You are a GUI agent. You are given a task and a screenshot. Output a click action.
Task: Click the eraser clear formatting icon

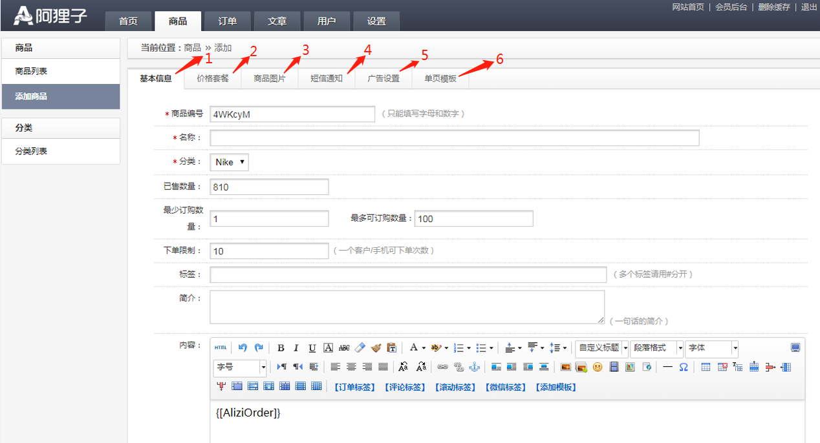(x=360, y=347)
